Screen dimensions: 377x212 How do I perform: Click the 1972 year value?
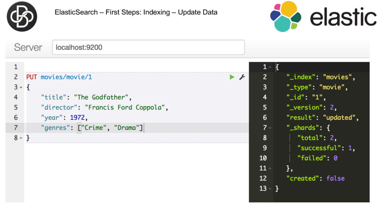(x=77, y=117)
